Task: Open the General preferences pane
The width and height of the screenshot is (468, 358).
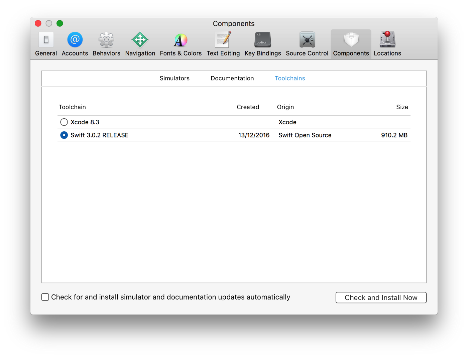Action: pyautogui.click(x=46, y=44)
